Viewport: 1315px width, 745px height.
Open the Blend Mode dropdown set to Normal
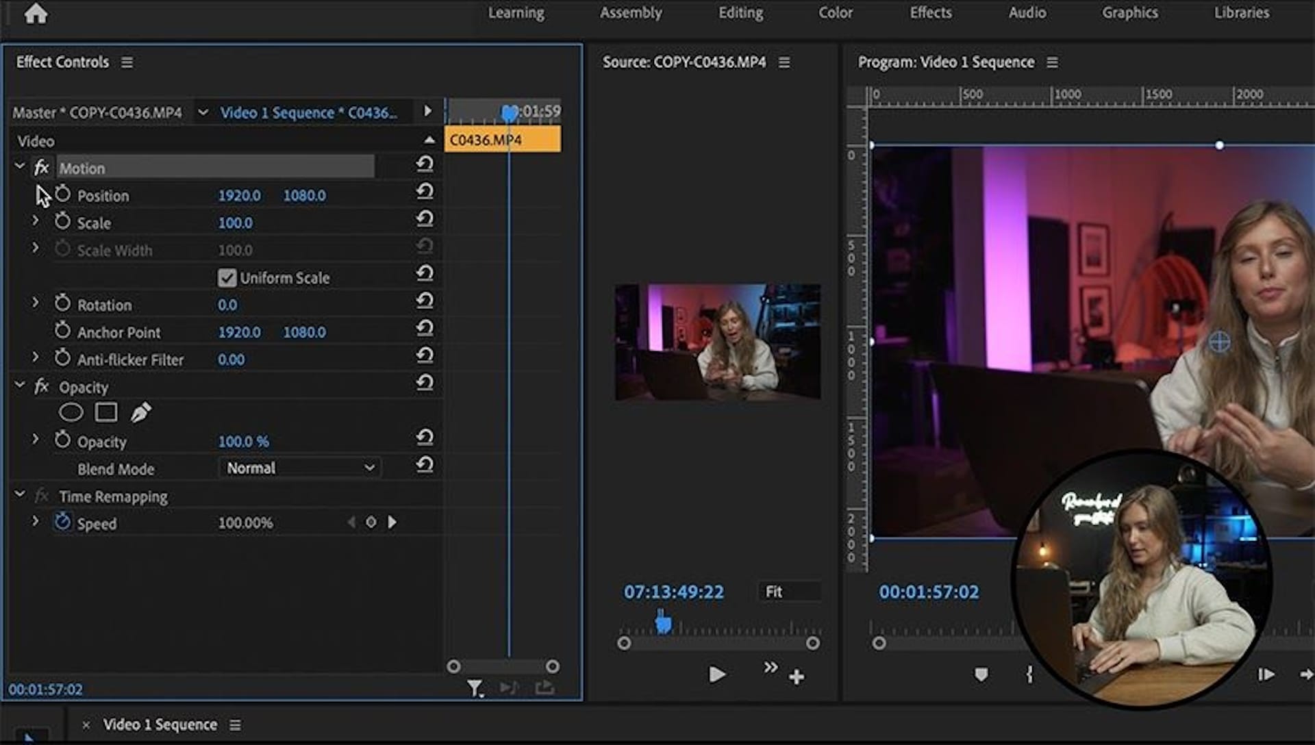[x=299, y=468]
